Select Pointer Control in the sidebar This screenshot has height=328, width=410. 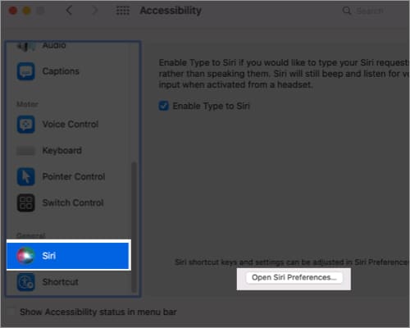[68, 177]
